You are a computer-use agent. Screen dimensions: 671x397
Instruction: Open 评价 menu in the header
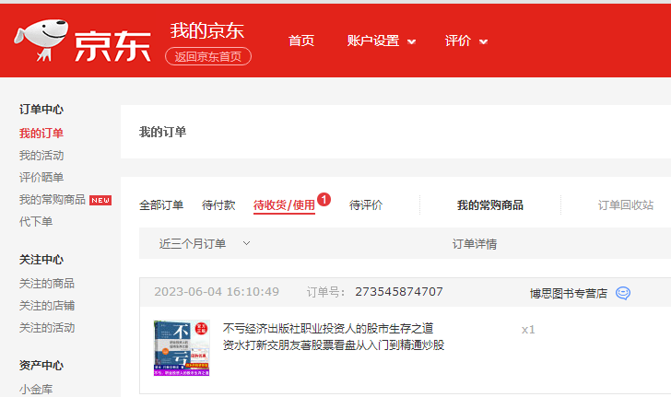[458, 41]
